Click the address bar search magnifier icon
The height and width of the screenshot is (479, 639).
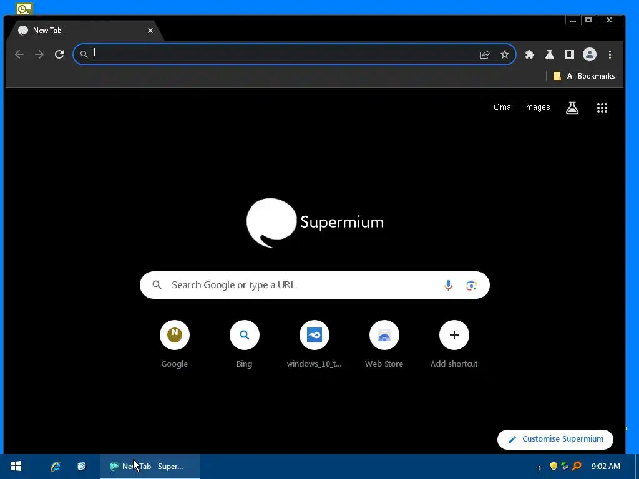84,54
